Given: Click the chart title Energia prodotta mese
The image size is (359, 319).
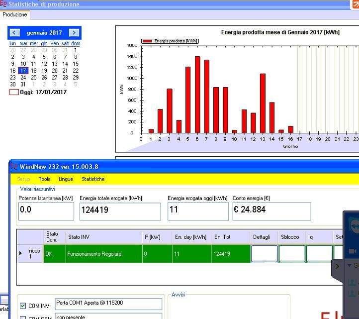Looking at the screenshot, I should point(280,32).
